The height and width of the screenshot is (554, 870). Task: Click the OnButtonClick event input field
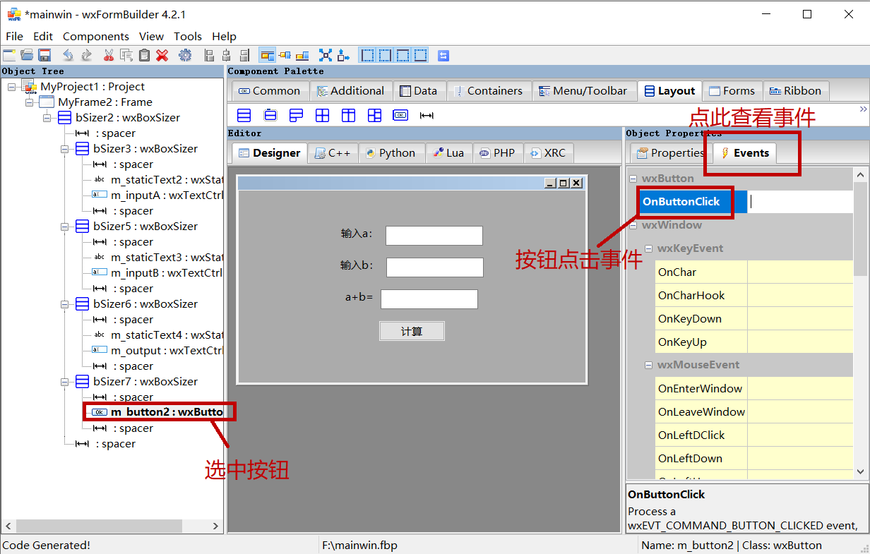(x=802, y=201)
